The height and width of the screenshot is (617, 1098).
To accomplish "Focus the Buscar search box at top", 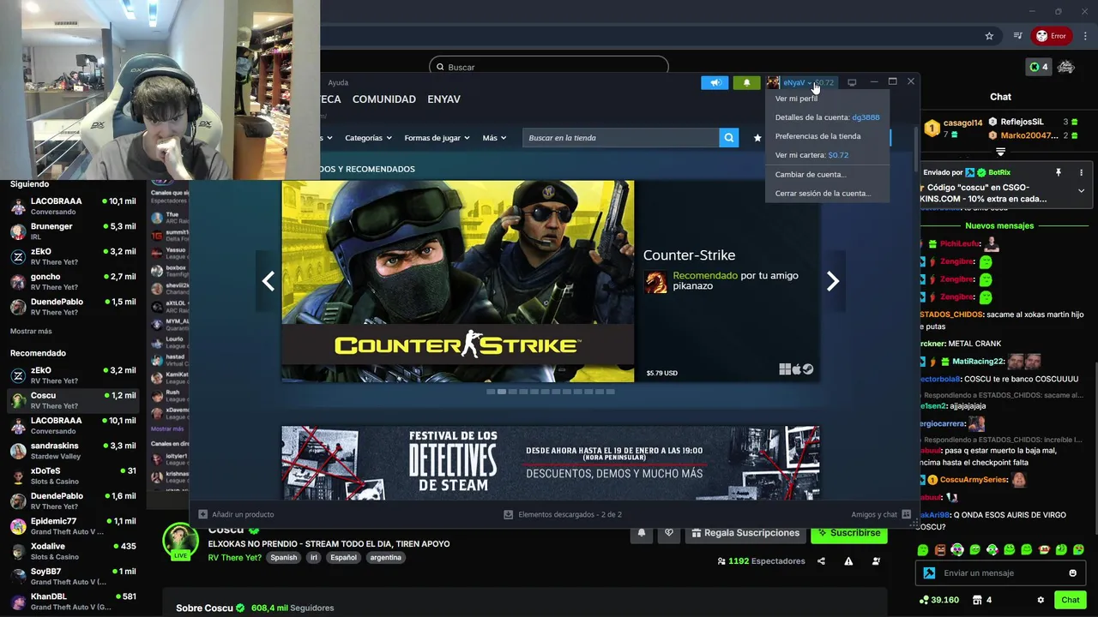I will coord(549,67).
